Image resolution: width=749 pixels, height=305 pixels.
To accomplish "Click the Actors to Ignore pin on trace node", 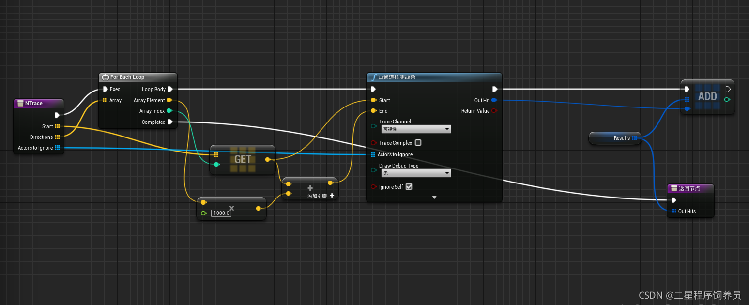I will pyautogui.click(x=373, y=155).
